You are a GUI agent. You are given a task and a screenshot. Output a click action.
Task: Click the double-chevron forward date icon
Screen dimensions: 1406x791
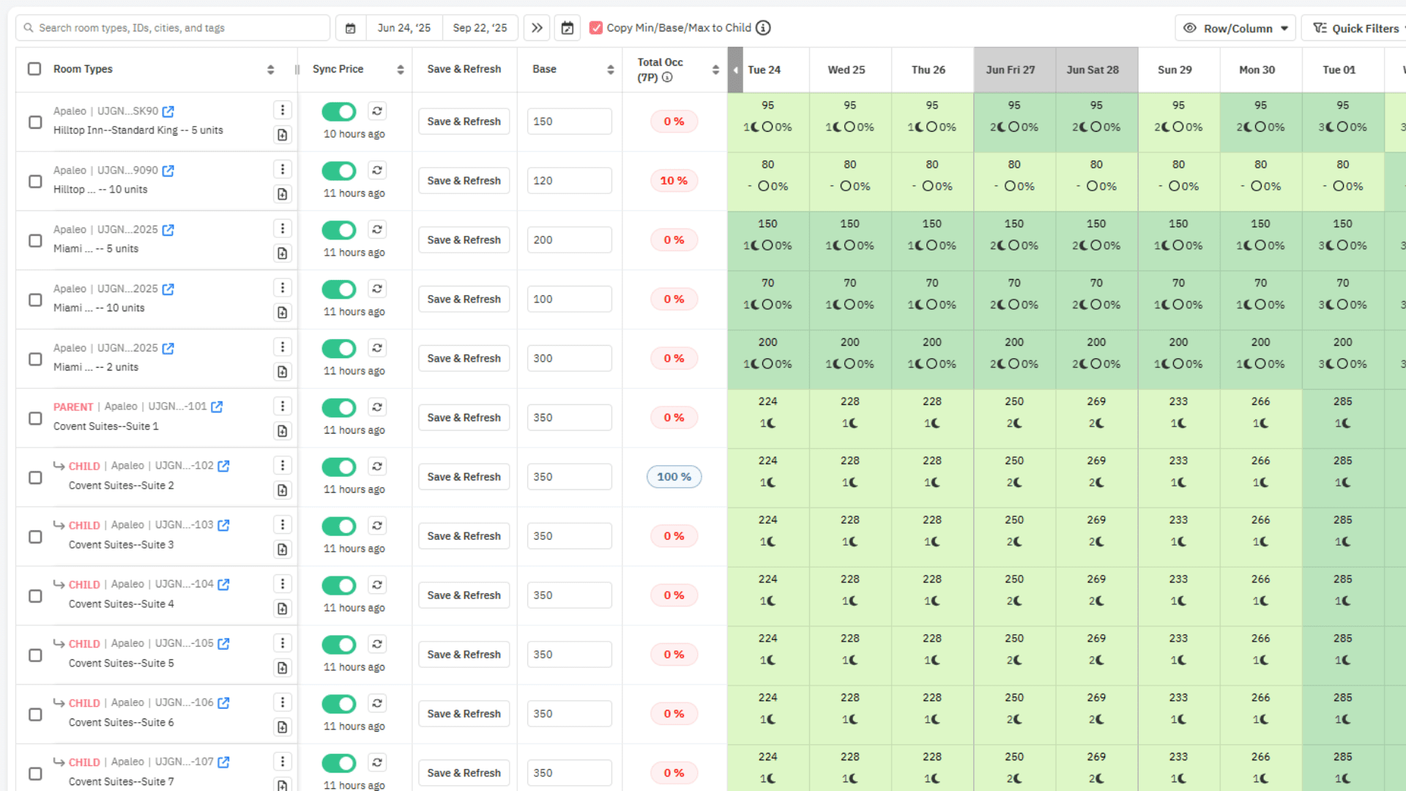pos(537,28)
